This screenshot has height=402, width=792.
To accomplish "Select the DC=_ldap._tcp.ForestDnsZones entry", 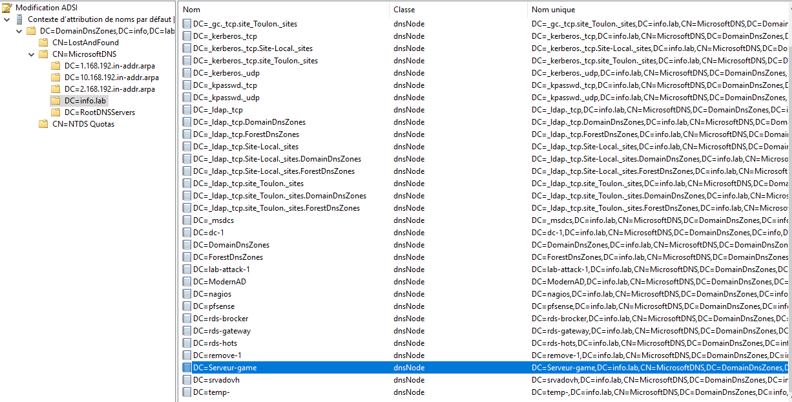I will 247,134.
